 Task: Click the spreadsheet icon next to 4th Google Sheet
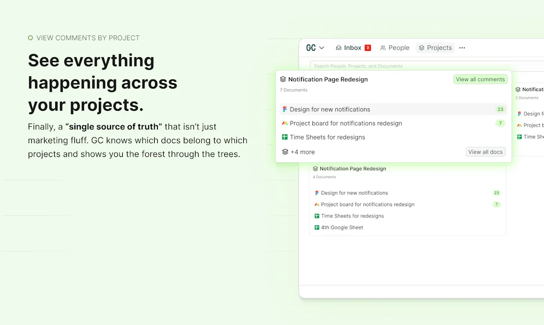click(x=316, y=227)
